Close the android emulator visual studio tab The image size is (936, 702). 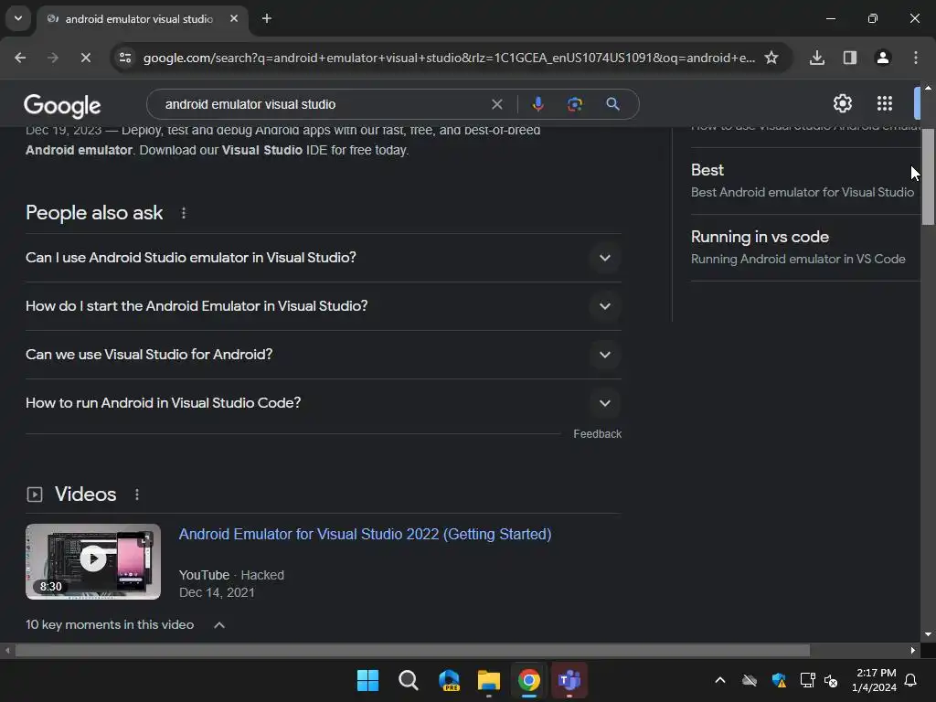pyautogui.click(x=234, y=18)
